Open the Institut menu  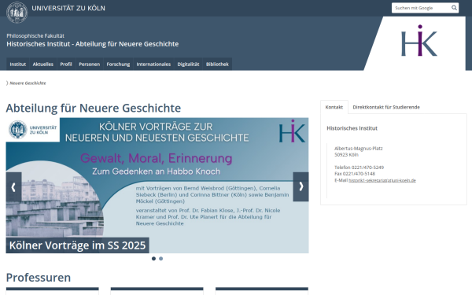pyautogui.click(x=18, y=65)
